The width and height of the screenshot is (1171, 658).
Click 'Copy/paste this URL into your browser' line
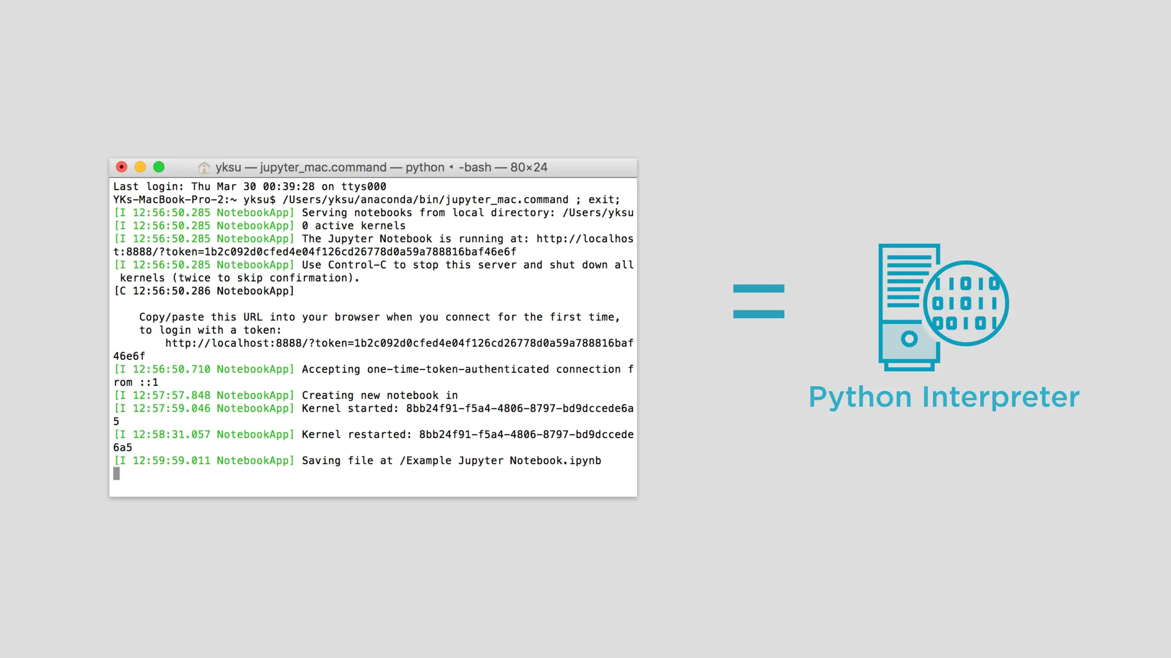click(380, 317)
